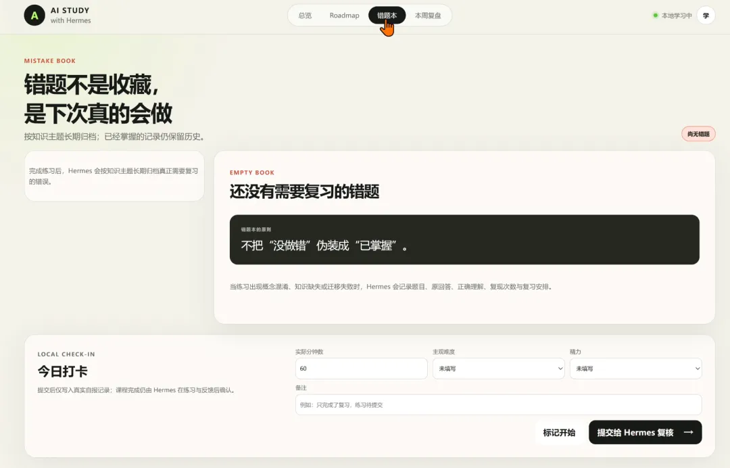This screenshot has width=730, height=468.
Task: Click the 尚无错题 status badge
Action: (x=698, y=134)
